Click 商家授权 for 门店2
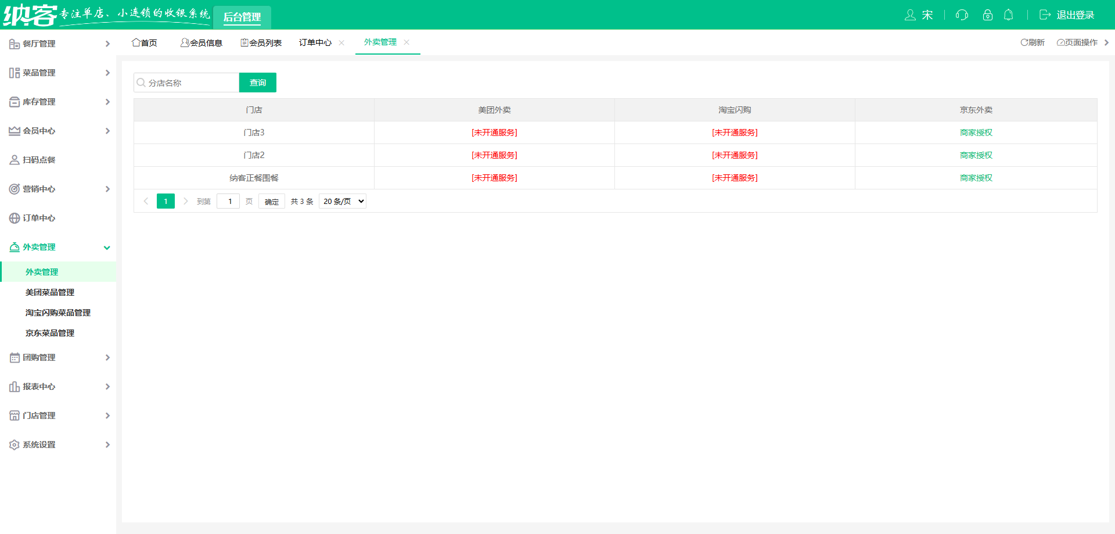 click(x=976, y=155)
